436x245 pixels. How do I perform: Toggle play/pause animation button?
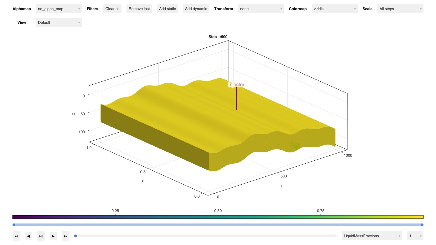tap(41, 236)
